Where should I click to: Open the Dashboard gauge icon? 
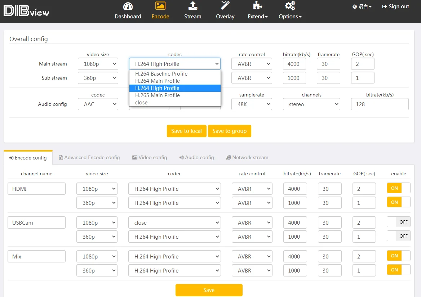(x=128, y=6)
